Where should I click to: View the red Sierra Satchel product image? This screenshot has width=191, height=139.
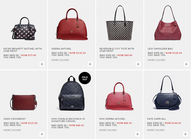(72, 24)
